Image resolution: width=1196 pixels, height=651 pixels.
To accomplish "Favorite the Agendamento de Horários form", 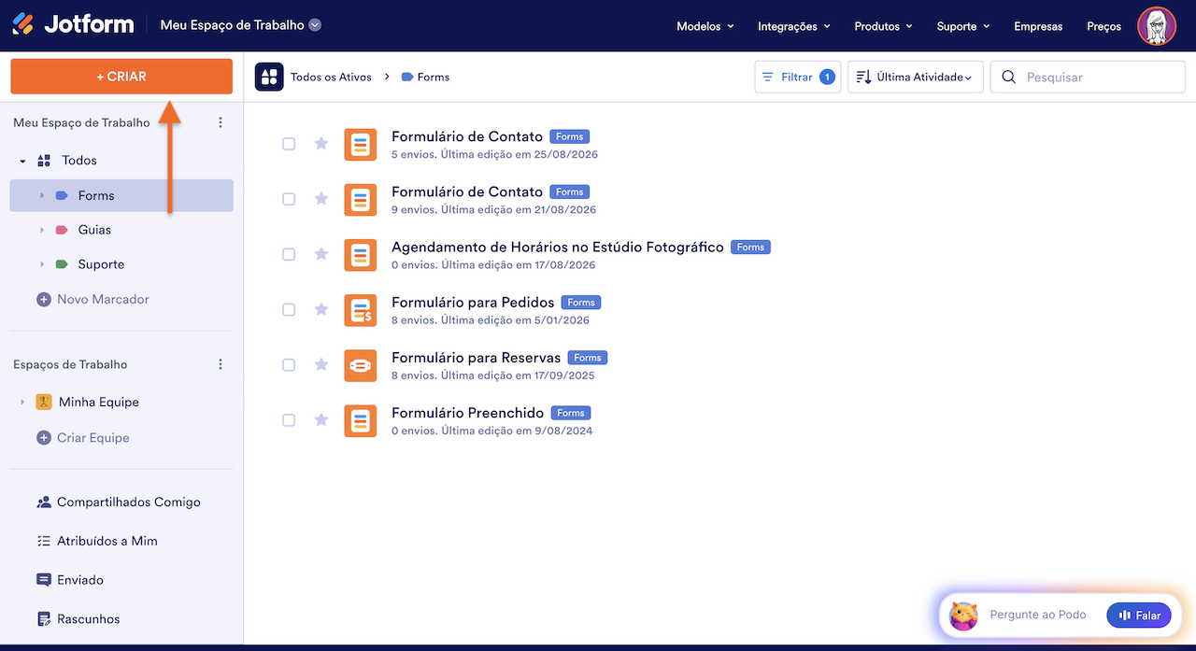I will (x=321, y=254).
